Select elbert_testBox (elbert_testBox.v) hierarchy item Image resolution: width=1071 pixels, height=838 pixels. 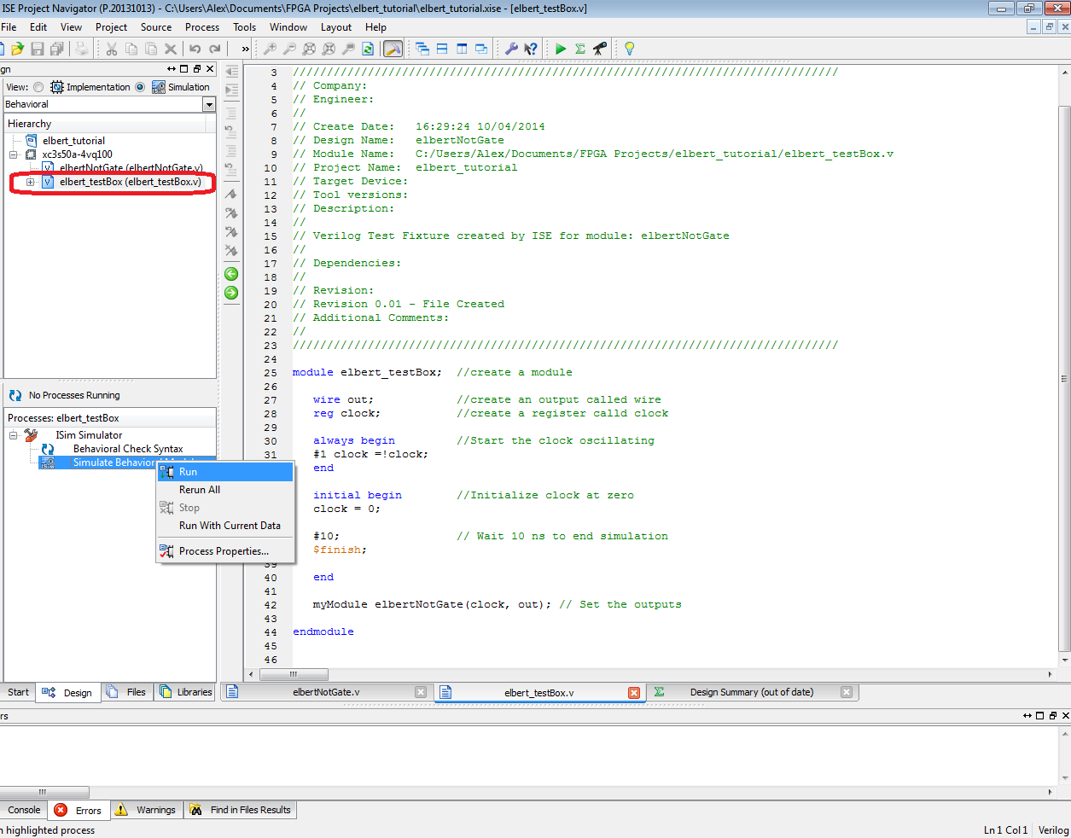pyautogui.click(x=130, y=182)
